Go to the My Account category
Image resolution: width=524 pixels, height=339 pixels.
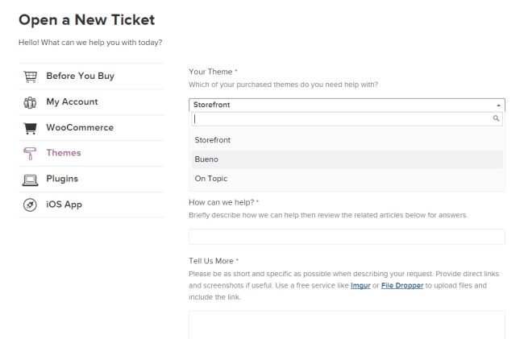[x=92, y=102]
